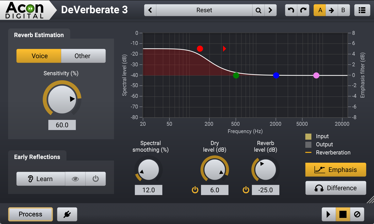This screenshot has height=224, width=374.
Task: Click the Reverb level knob
Action: tap(266, 170)
